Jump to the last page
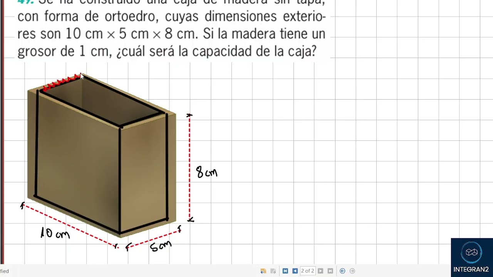 (330, 271)
